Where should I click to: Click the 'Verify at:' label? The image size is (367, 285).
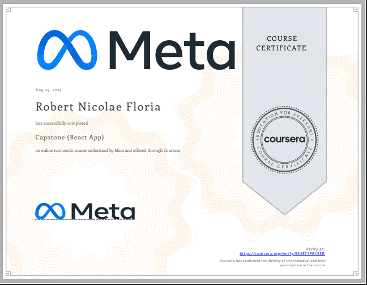(315, 249)
